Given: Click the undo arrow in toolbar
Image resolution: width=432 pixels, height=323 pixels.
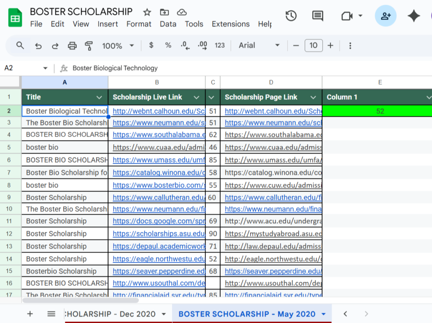Looking at the screenshot, I should point(38,46).
